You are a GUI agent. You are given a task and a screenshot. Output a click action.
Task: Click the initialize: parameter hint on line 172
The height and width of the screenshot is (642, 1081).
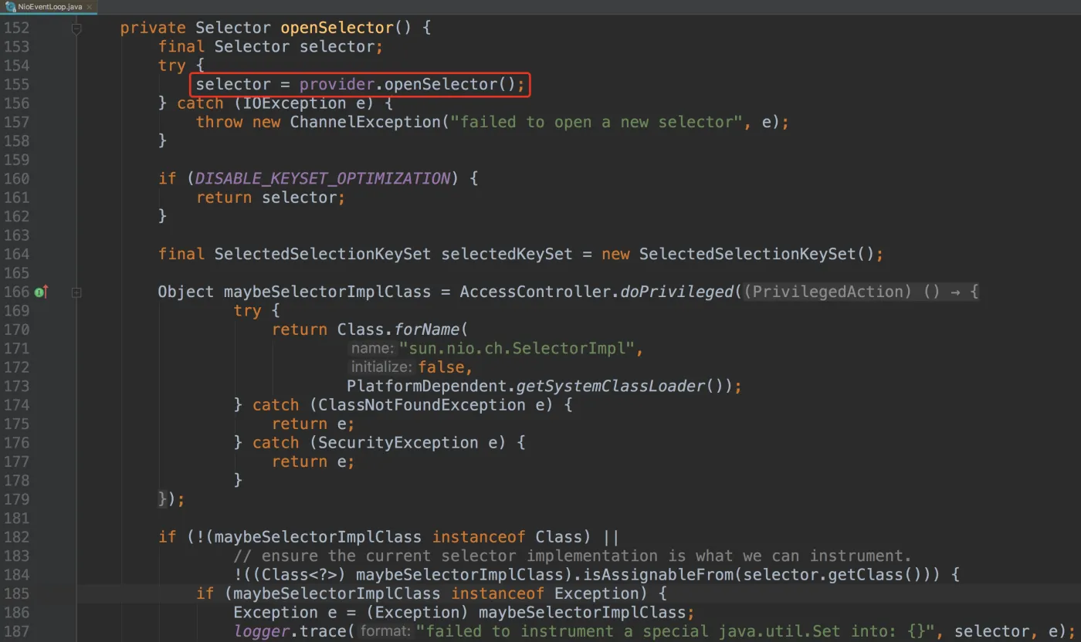382,367
